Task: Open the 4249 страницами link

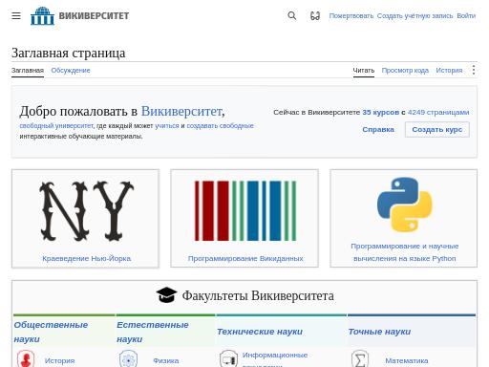Action: (x=438, y=112)
